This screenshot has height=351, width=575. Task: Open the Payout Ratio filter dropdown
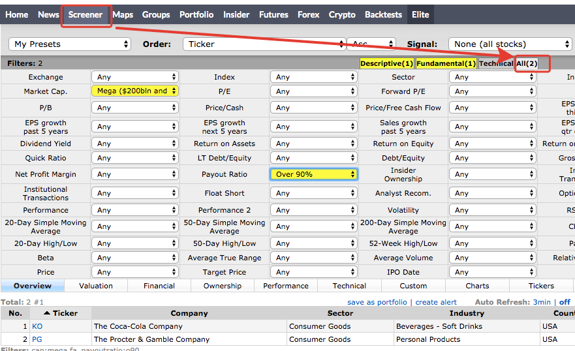(x=314, y=174)
